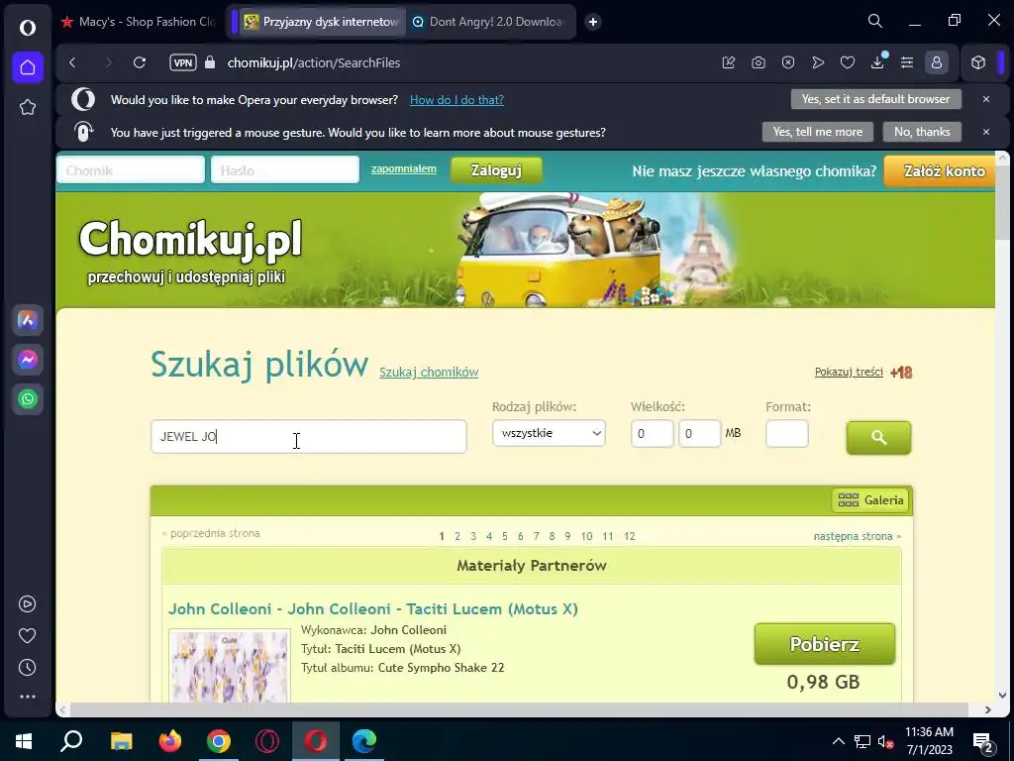Viewport: 1014px width, 761px height.
Task: Toggle the VPN badge in the address bar
Action: click(x=183, y=62)
